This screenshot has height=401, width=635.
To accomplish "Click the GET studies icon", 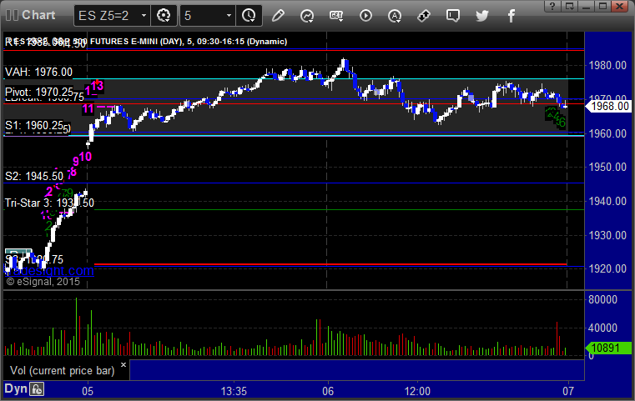I will [x=336, y=15].
